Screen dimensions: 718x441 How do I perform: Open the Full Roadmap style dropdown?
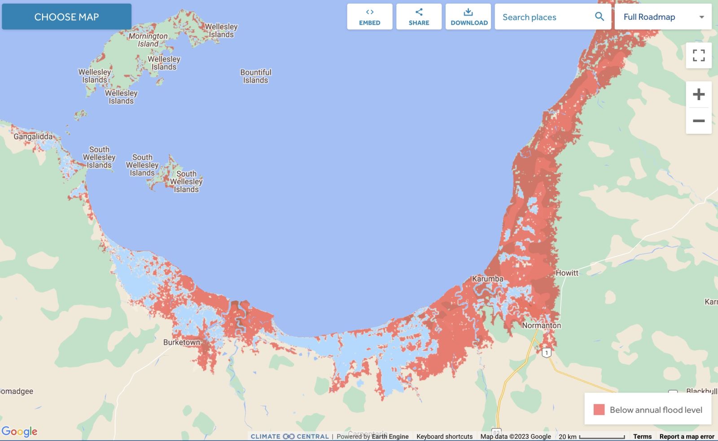[x=663, y=17]
